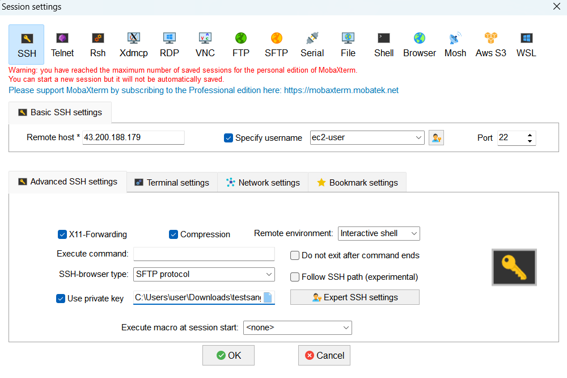567x378 pixels.
Task: Open the mobaxterm.mobatek.net subscription link
Action: coord(341,90)
